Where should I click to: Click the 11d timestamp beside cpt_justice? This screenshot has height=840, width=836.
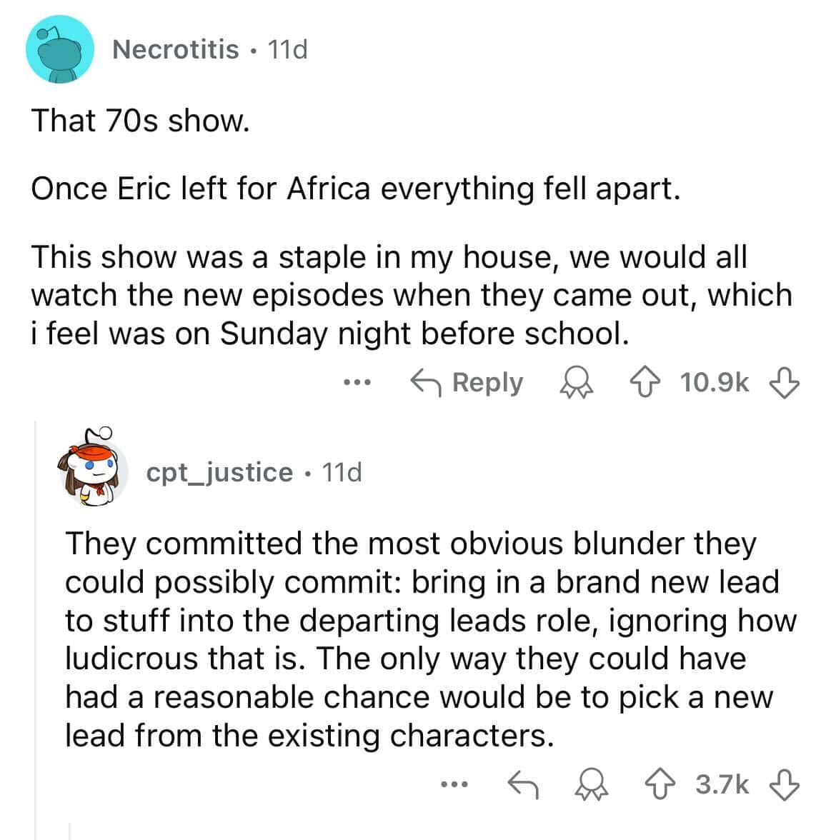point(342,472)
